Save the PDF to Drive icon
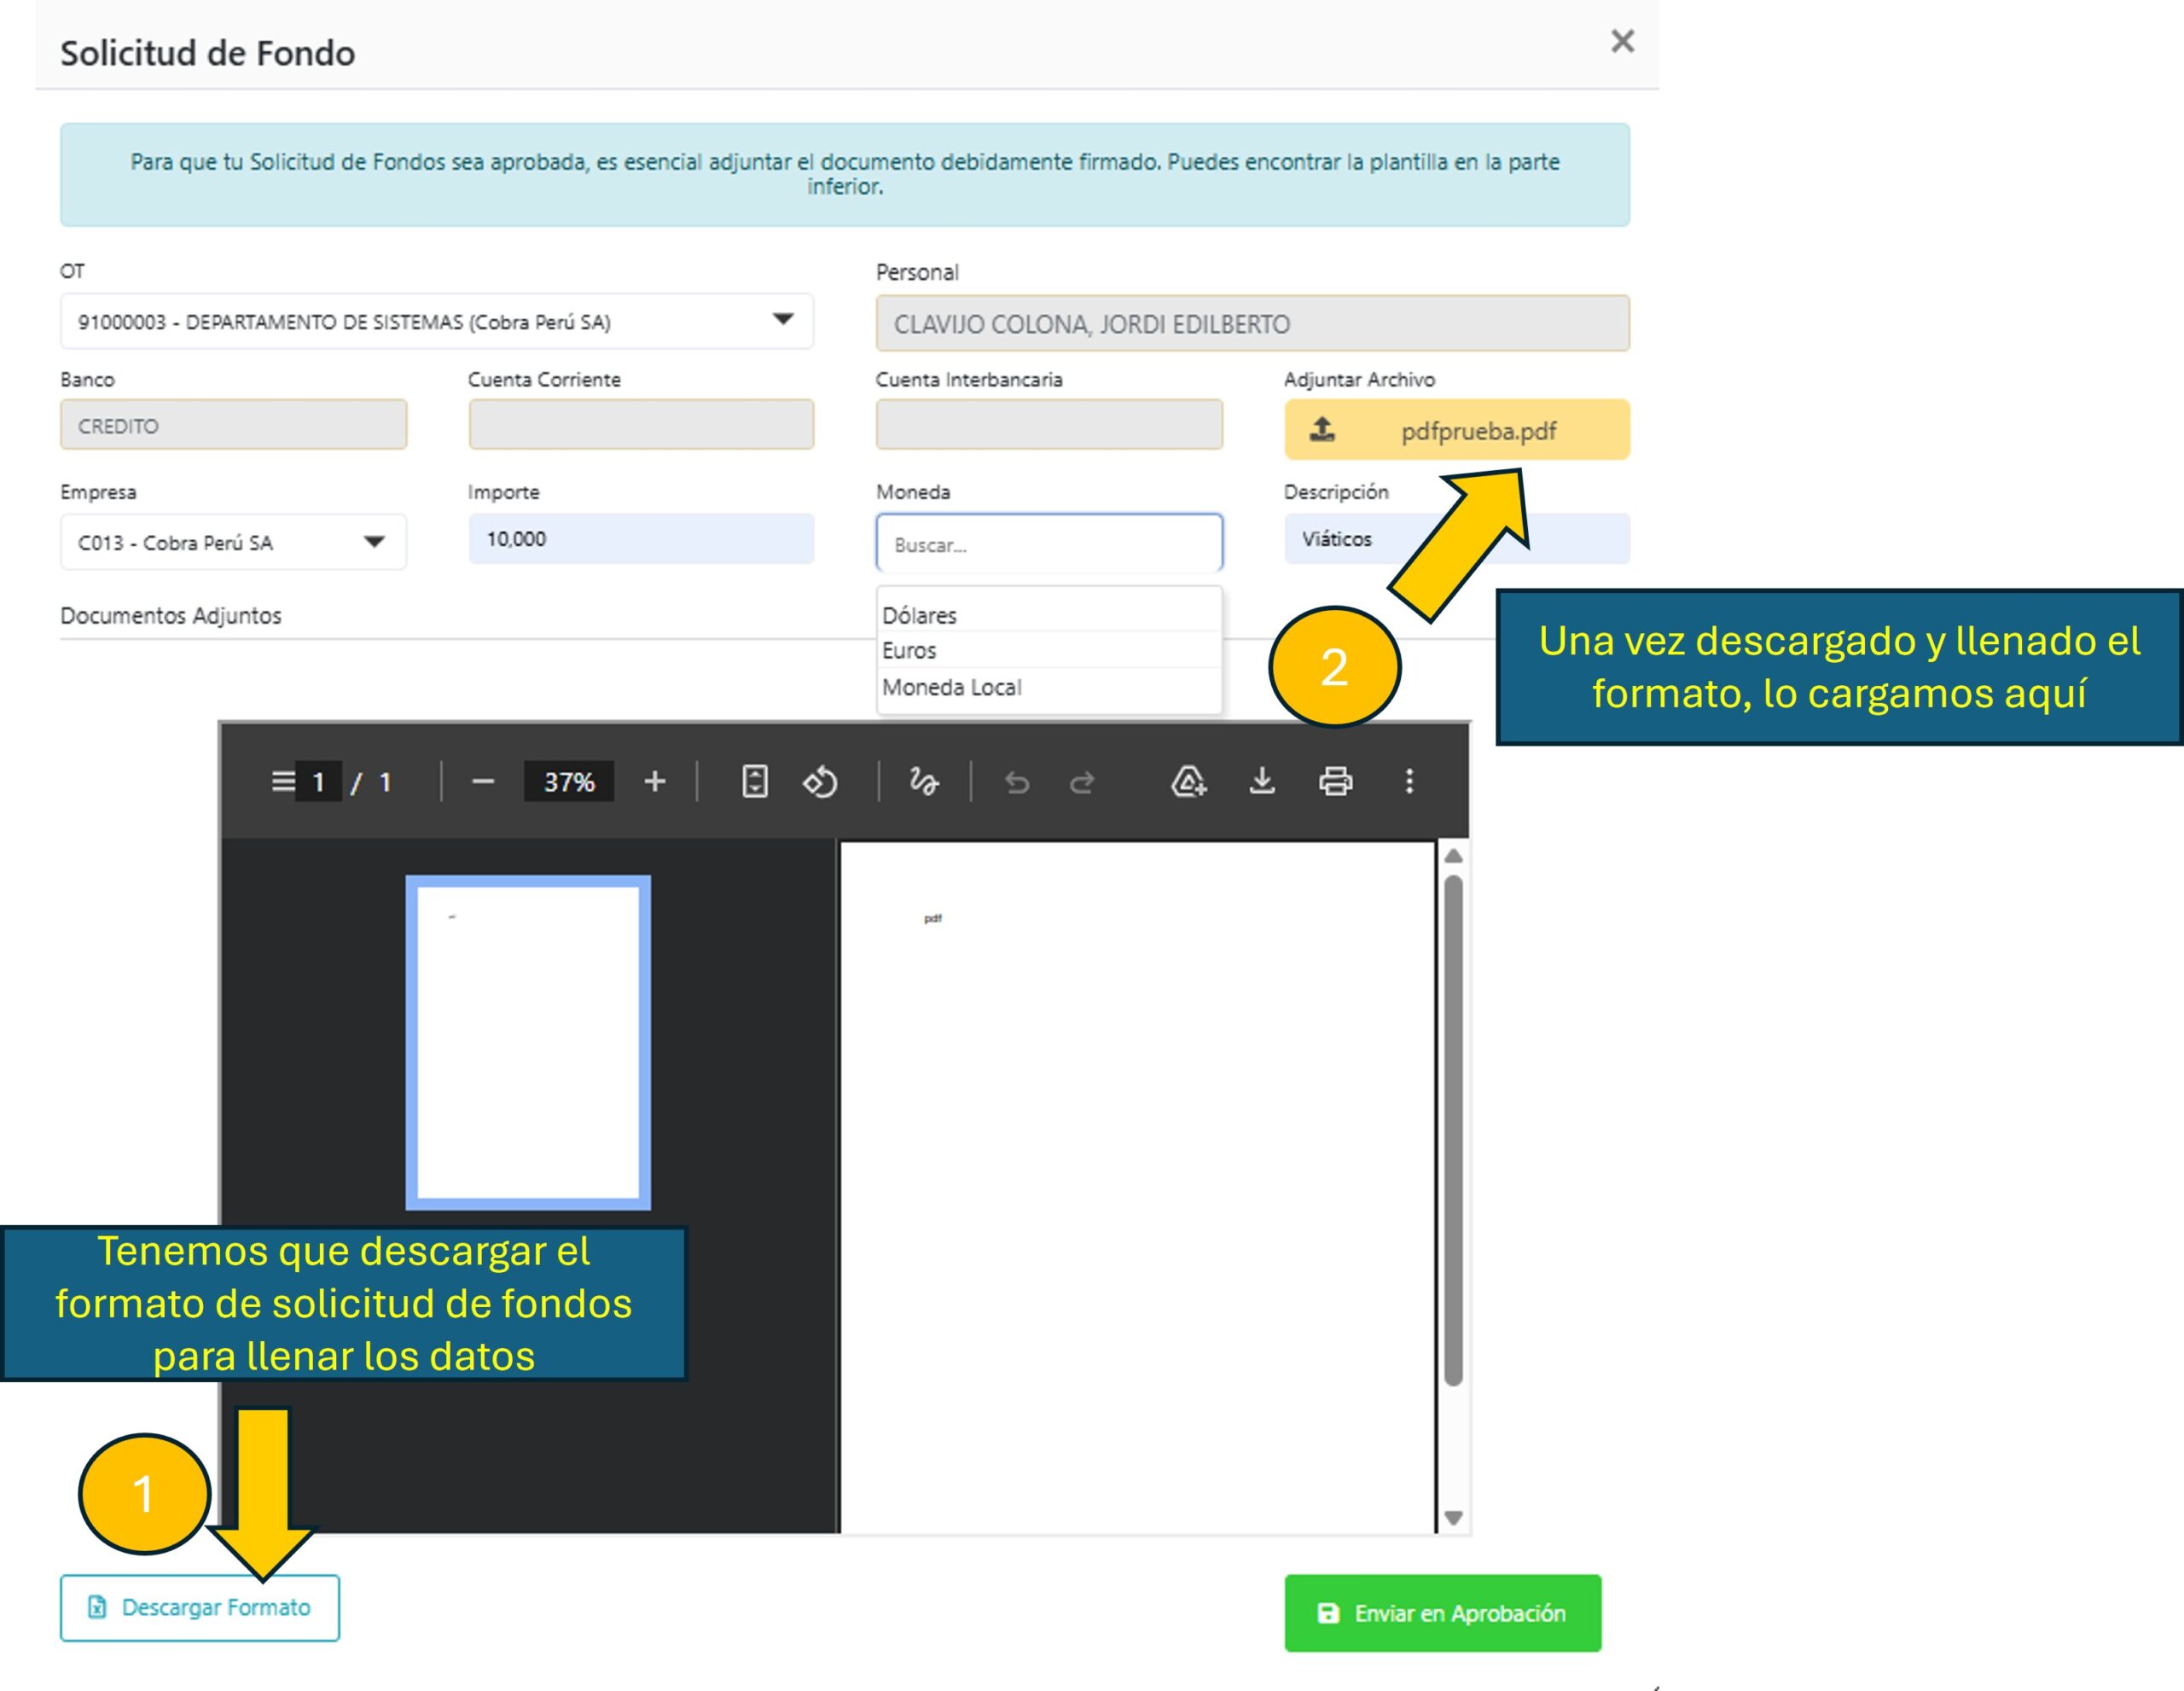 [x=1188, y=781]
